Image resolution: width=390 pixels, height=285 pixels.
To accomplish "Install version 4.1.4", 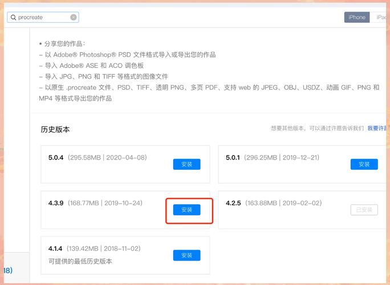I will (186, 255).
